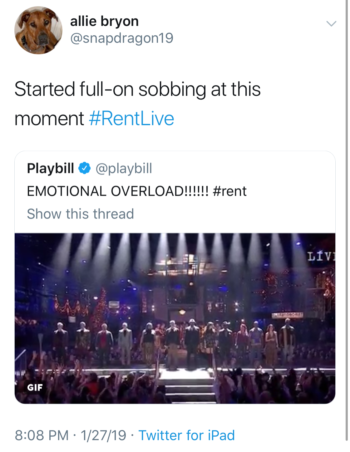The image size is (350, 452).
Task: Click the "Started full-on sobbing" tweet text
Action: (137, 89)
